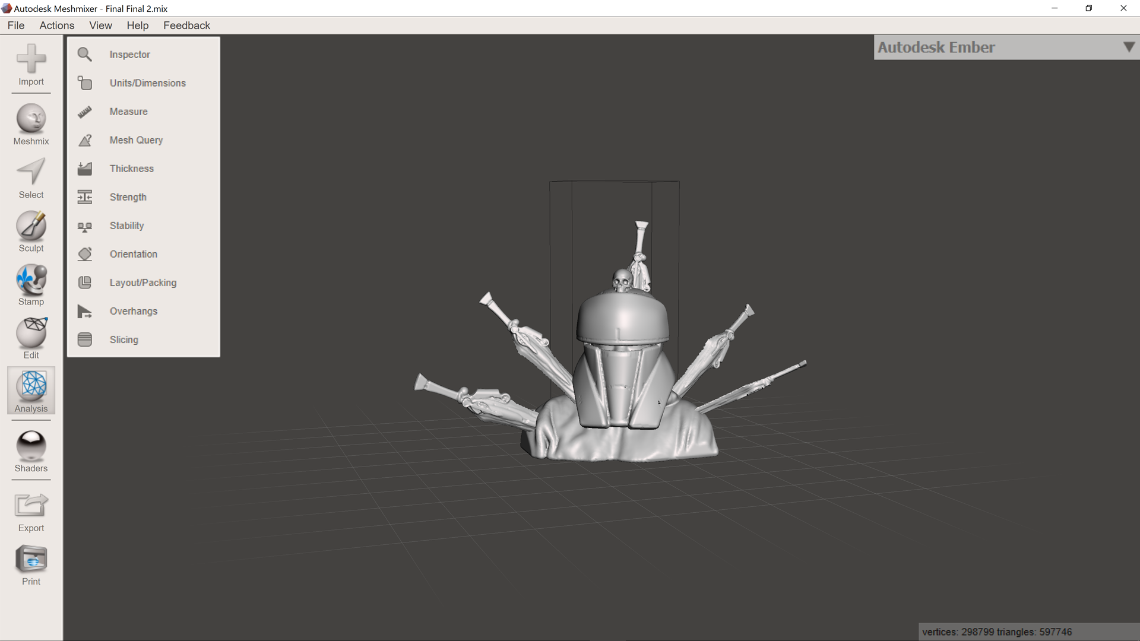1140x641 pixels.
Task: Open the Shaders sphere tool
Action: pos(31,451)
